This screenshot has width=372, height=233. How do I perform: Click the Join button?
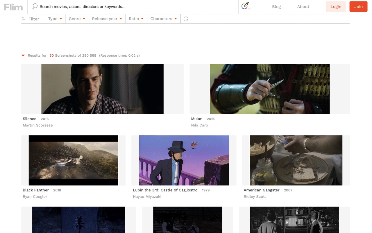358,7
